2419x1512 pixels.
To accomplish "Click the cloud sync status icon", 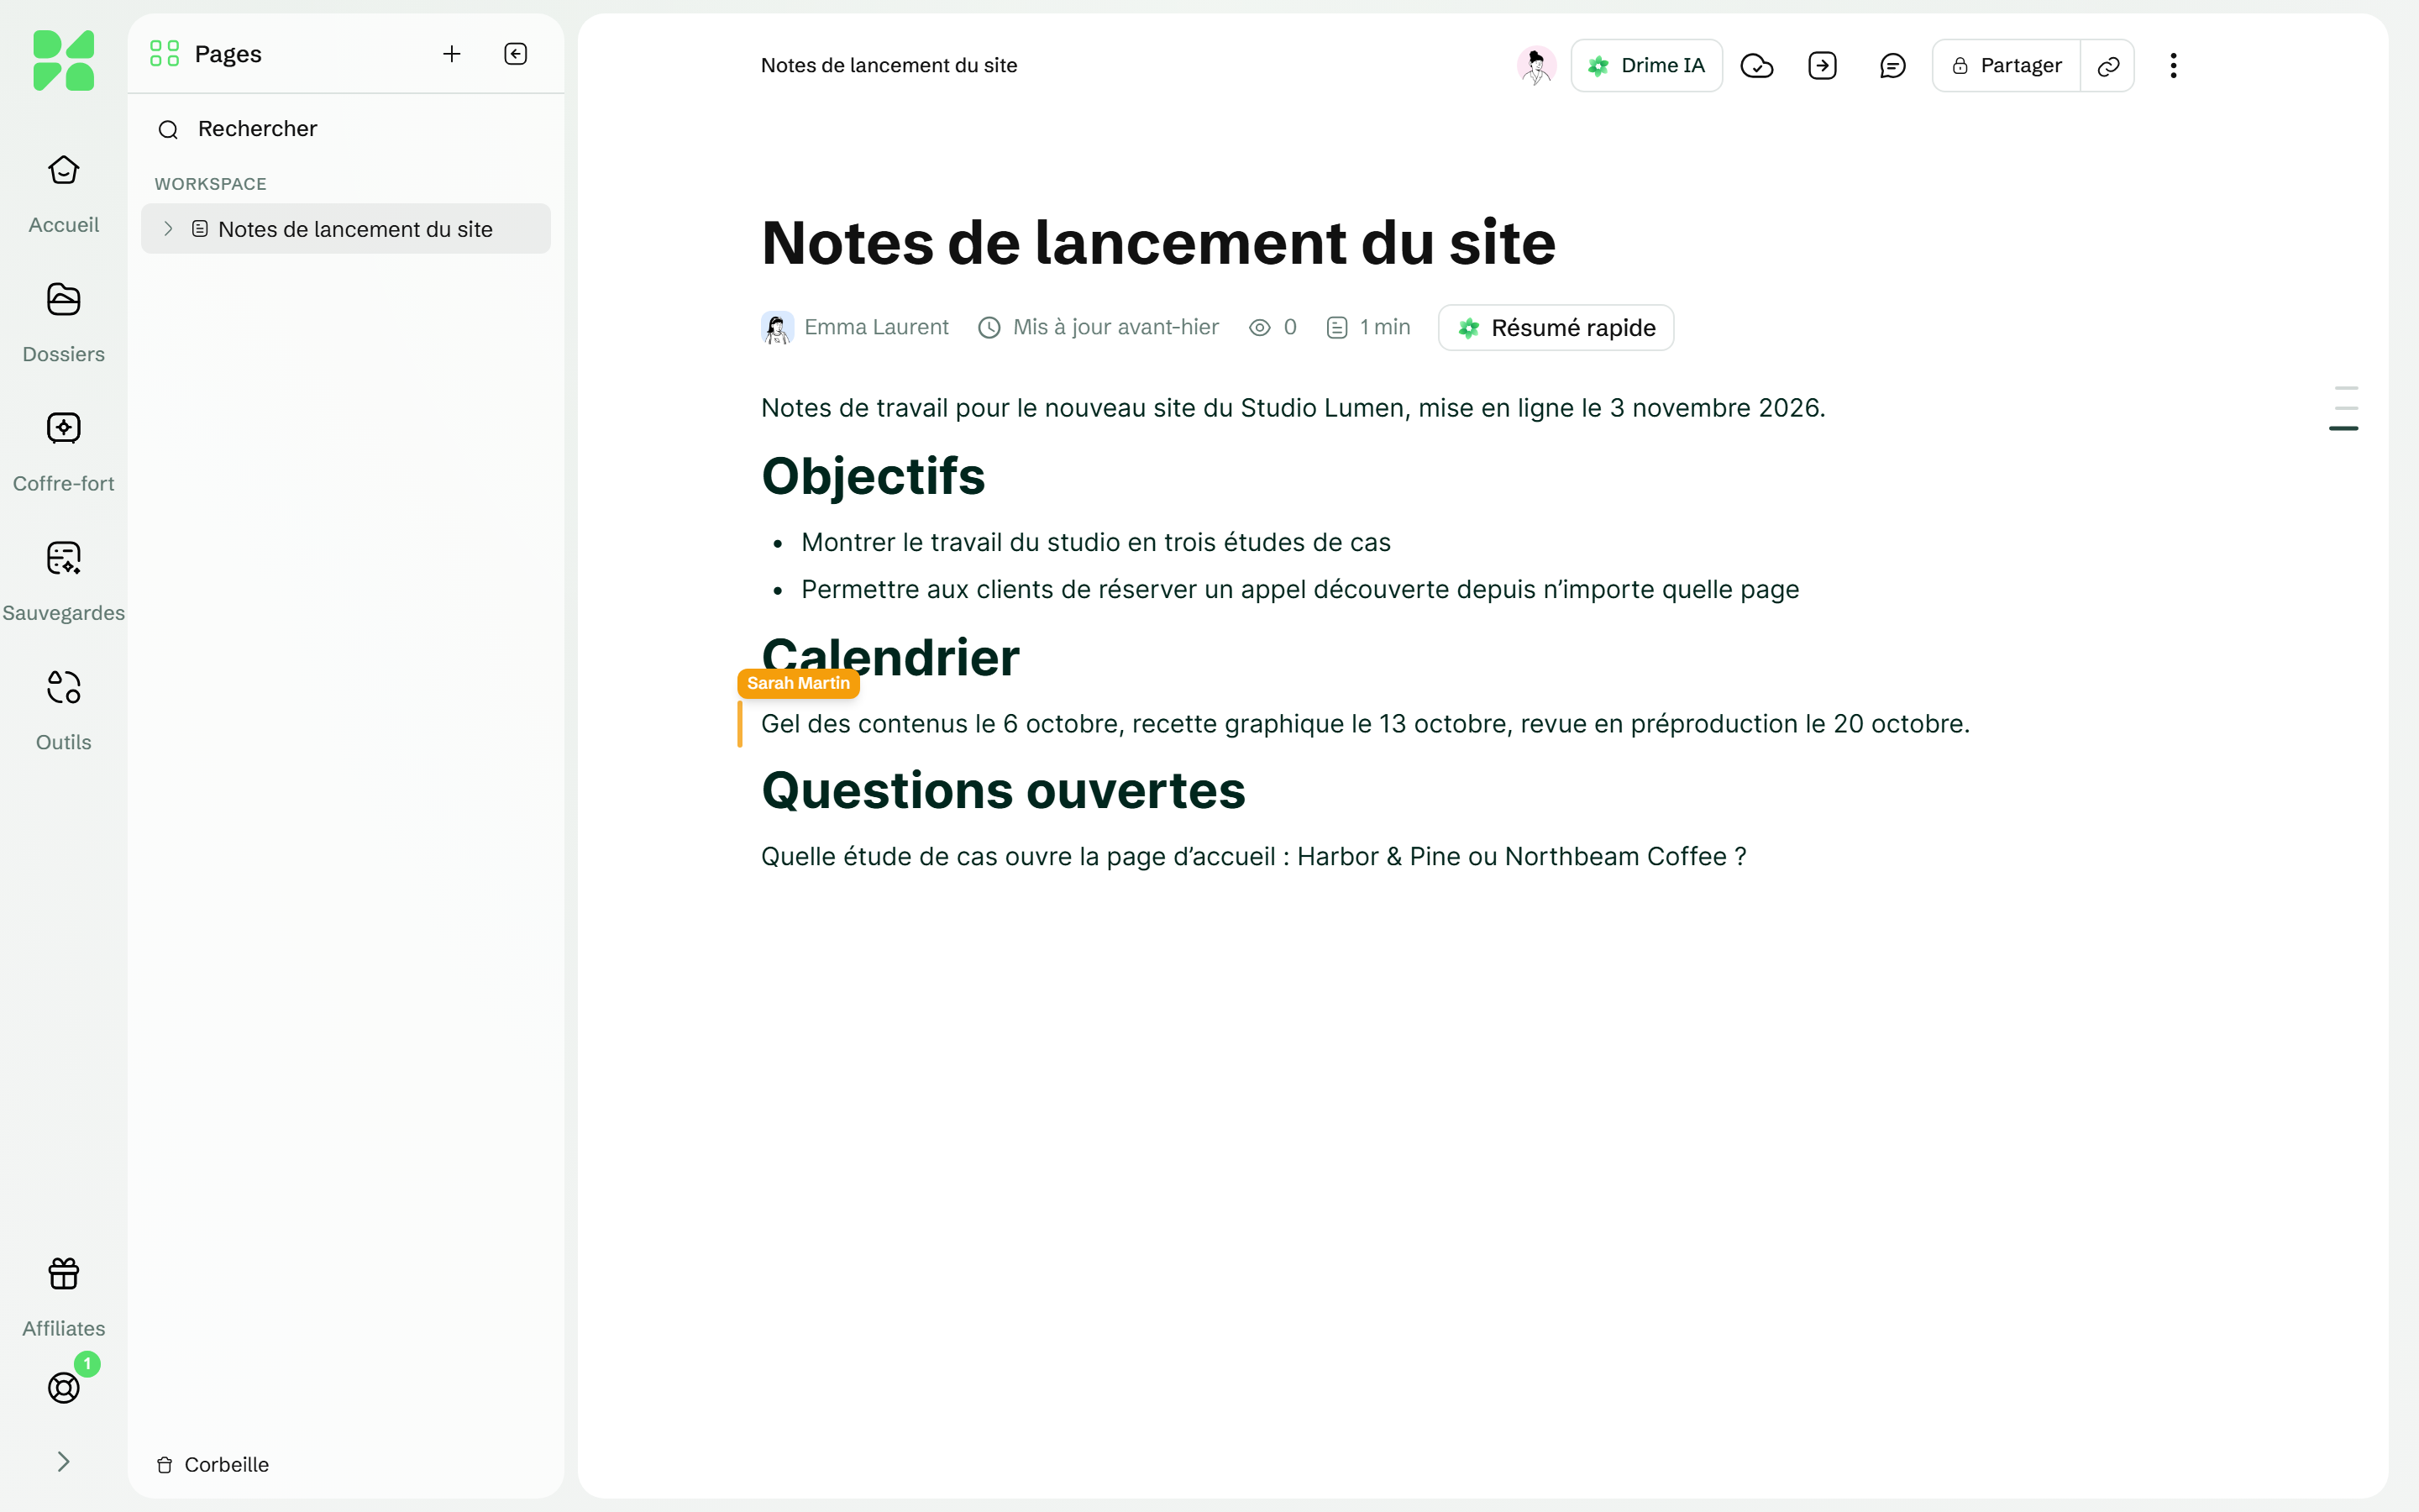I will click(x=1756, y=66).
